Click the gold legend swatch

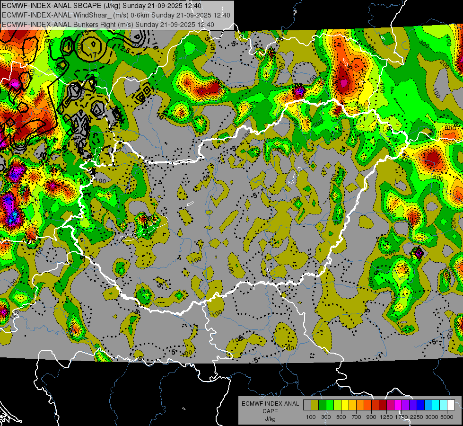(352, 405)
